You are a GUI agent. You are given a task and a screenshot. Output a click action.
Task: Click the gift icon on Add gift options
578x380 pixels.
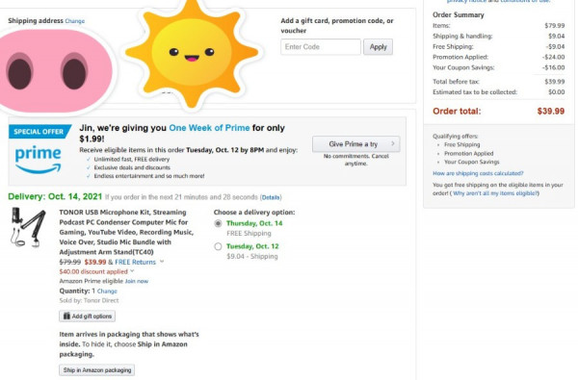(66, 316)
